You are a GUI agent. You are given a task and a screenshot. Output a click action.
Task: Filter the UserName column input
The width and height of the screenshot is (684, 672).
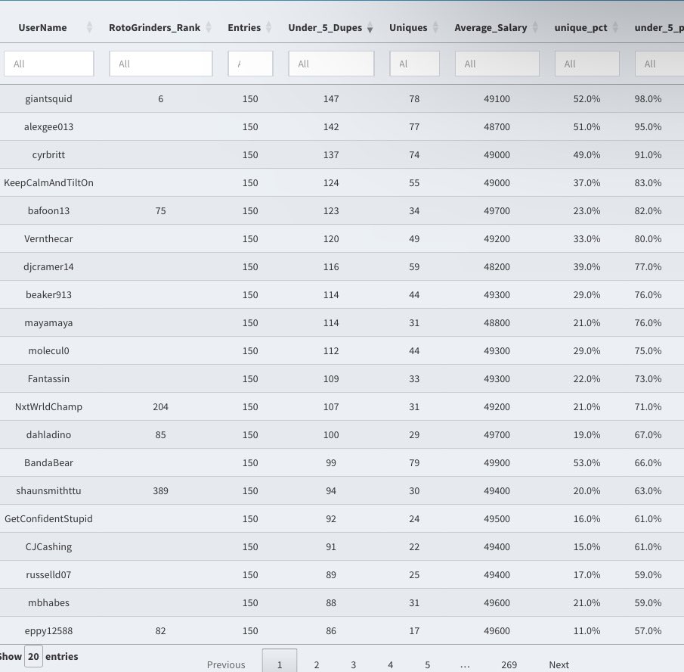coord(49,64)
